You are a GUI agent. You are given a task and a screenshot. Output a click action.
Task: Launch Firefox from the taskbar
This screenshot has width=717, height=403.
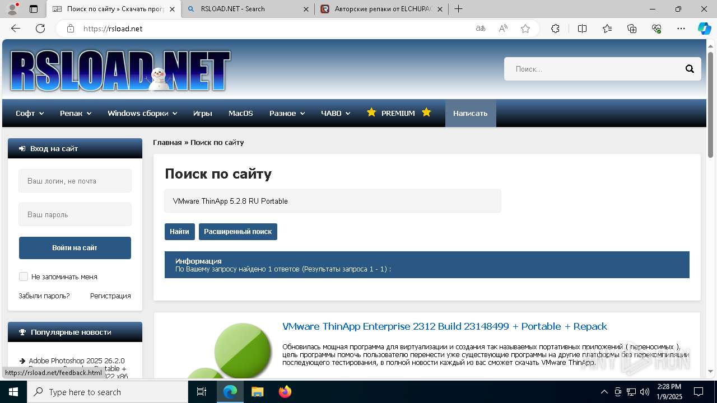pyautogui.click(x=285, y=392)
